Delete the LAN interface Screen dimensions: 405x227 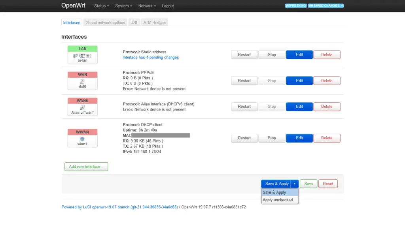coord(327,55)
